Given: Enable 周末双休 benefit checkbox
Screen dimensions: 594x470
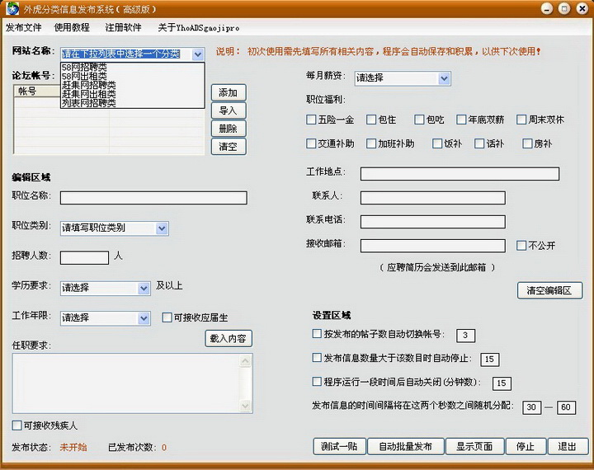Looking at the screenshot, I should (x=521, y=120).
